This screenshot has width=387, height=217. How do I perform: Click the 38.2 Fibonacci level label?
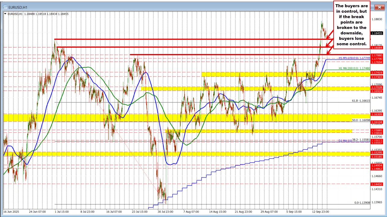(361, 140)
